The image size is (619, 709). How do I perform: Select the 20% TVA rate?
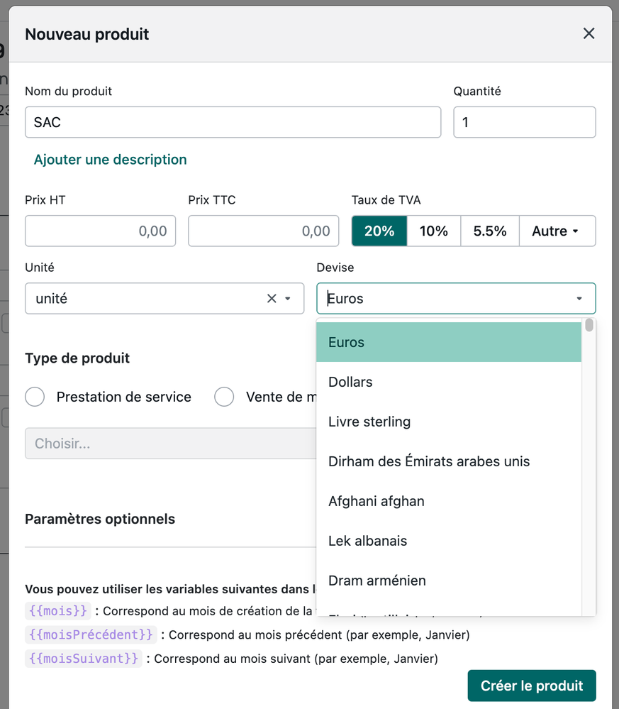pyautogui.click(x=379, y=231)
